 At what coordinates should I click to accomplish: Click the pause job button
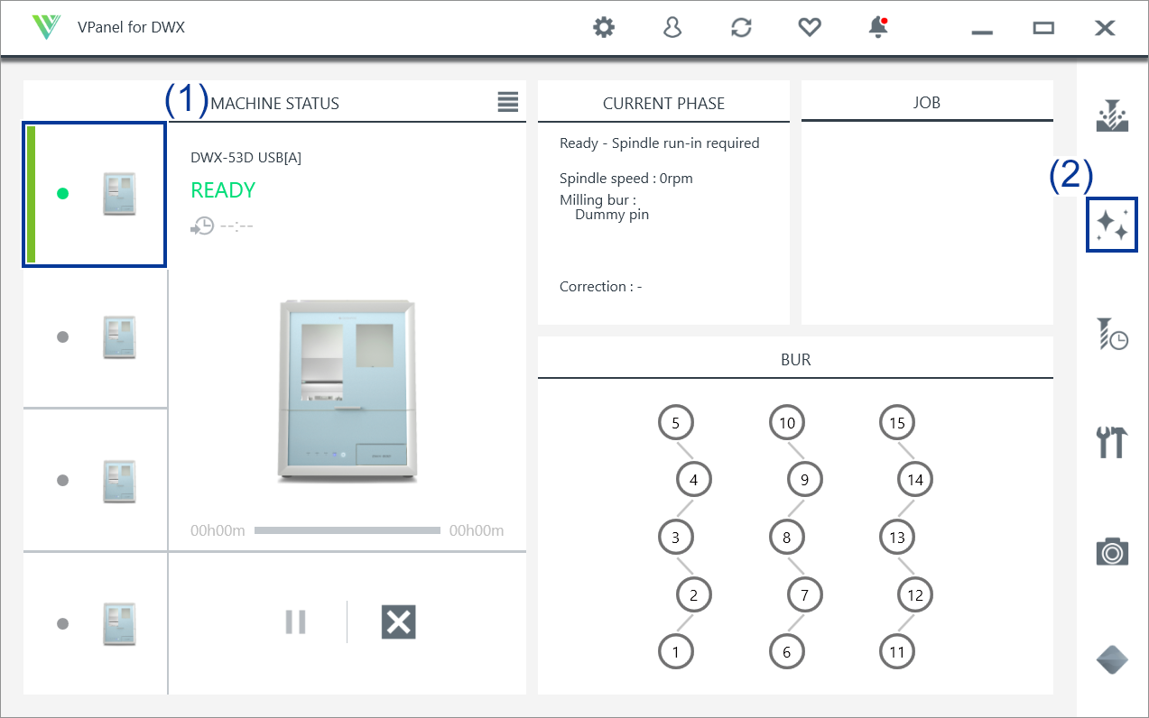296,622
